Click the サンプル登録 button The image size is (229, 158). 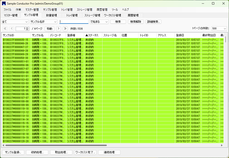pyautogui.click(x=13, y=152)
